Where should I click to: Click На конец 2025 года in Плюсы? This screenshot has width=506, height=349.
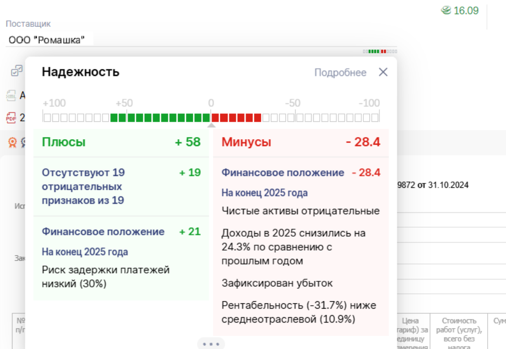point(85,252)
